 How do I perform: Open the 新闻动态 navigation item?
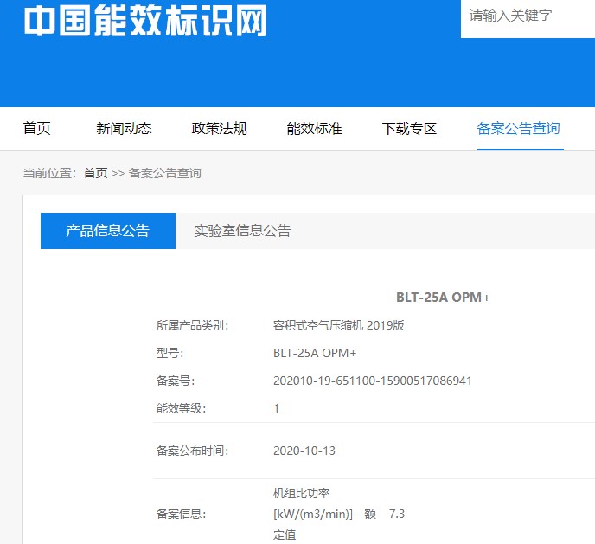124,128
